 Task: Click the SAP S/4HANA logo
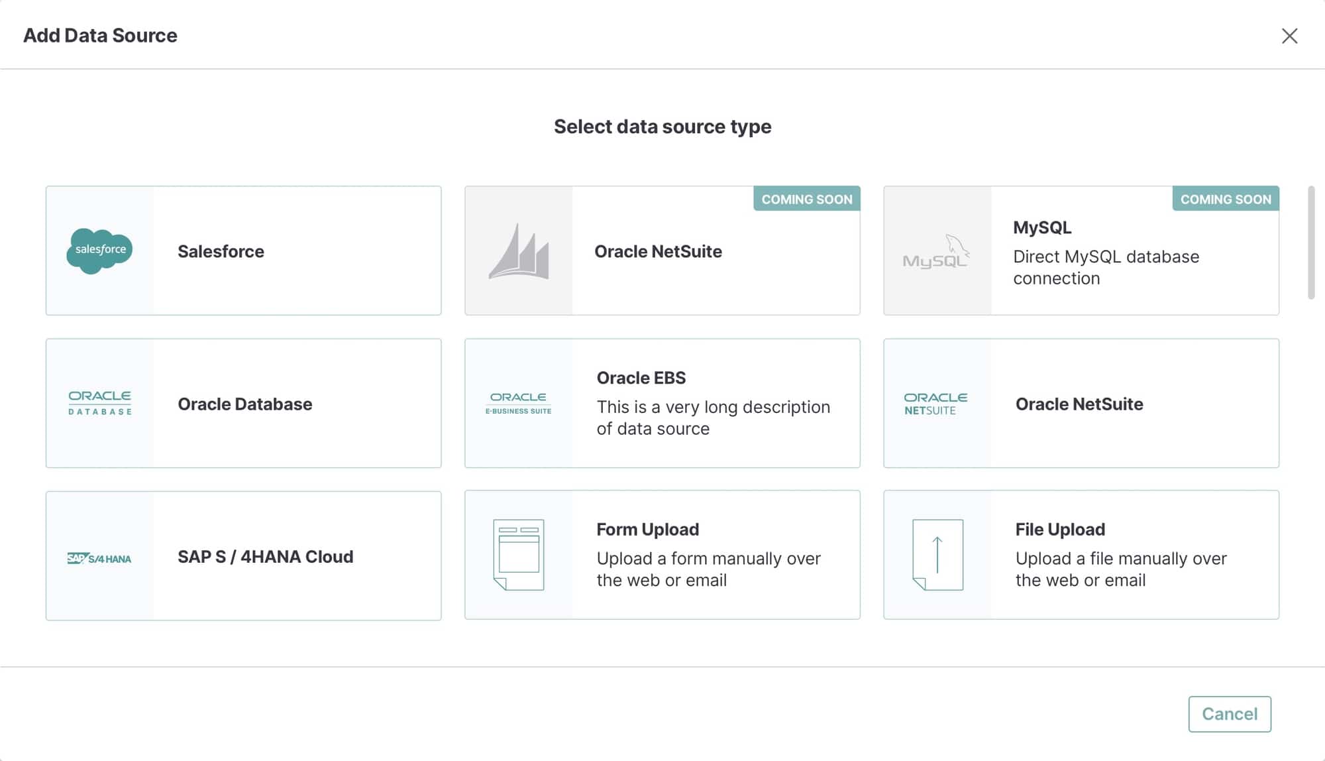click(98, 557)
